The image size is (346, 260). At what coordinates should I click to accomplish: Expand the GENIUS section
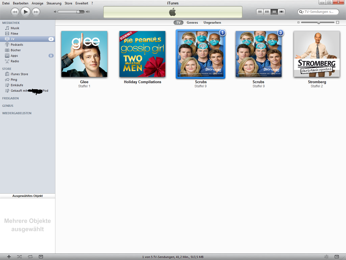8,106
